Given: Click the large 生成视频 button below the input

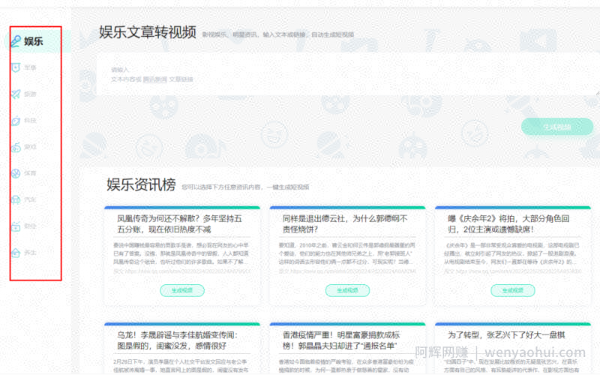Looking at the screenshot, I should (x=556, y=127).
